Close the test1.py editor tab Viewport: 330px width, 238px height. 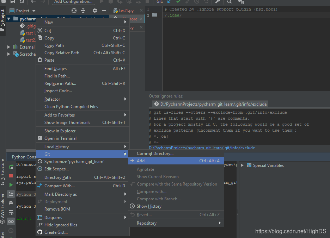pos(141,10)
